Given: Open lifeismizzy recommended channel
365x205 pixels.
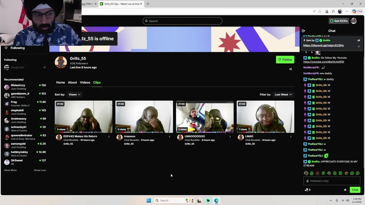Looking at the screenshot, I should pos(25,87).
